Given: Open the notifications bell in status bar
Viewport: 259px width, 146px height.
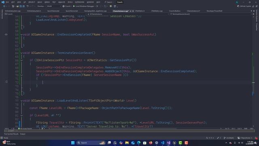Looking at the screenshot, I should click(x=256, y=138).
